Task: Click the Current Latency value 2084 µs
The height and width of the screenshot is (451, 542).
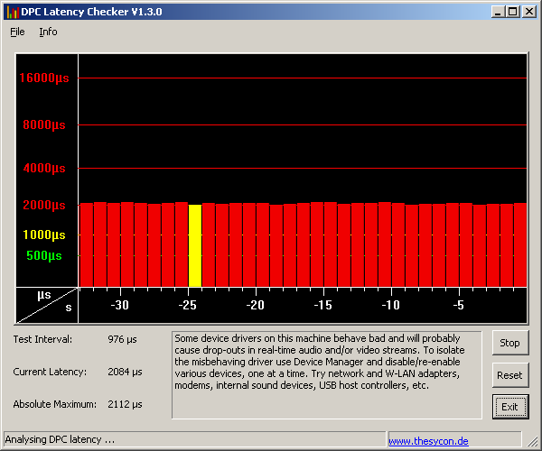Action: [x=125, y=372]
